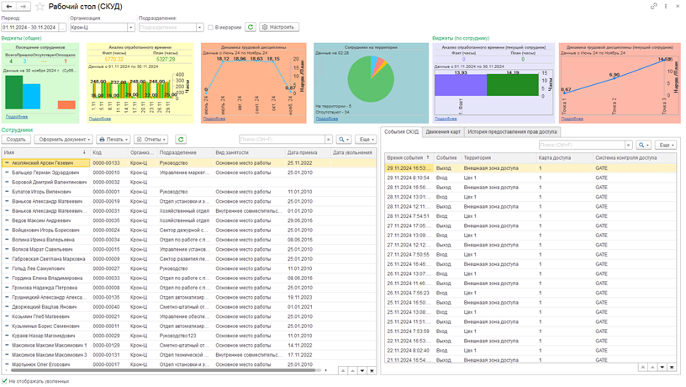The width and height of the screenshot is (686, 387).
Task: Toggle the "В иерархии" checkbox
Action: [x=210, y=27]
